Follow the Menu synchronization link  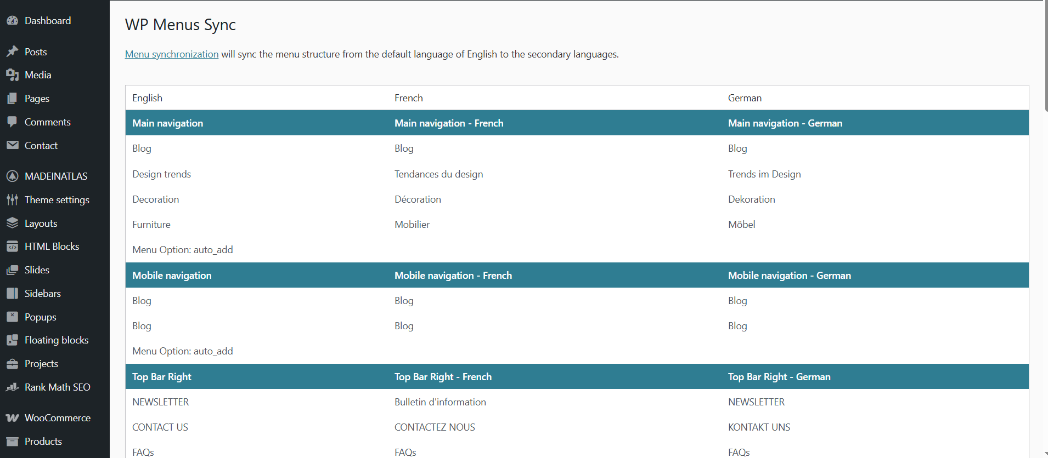pos(172,54)
